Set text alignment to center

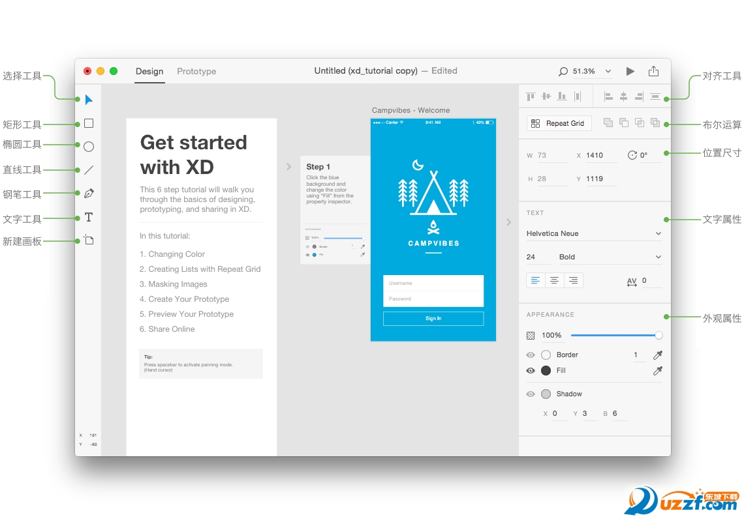[x=554, y=280]
